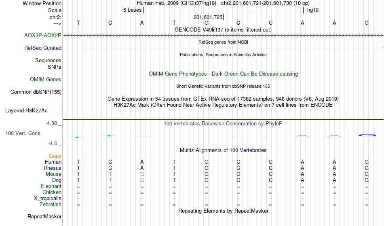Screen dimensions: 384x226
Task: Click the OMIM Gene Phenotypes track title
Action: pos(223,74)
